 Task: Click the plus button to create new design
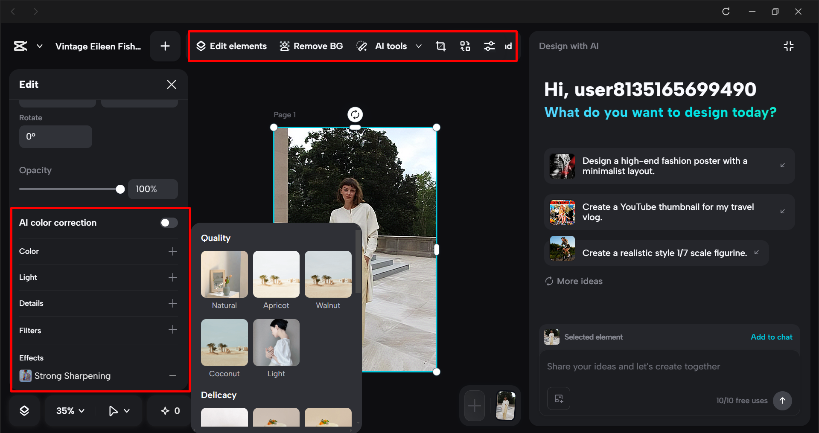(x=165, y=46)
